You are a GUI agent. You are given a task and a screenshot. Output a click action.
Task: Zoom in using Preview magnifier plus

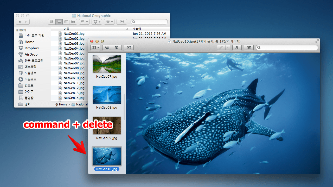pyautogui.click(x=117, y=48)
